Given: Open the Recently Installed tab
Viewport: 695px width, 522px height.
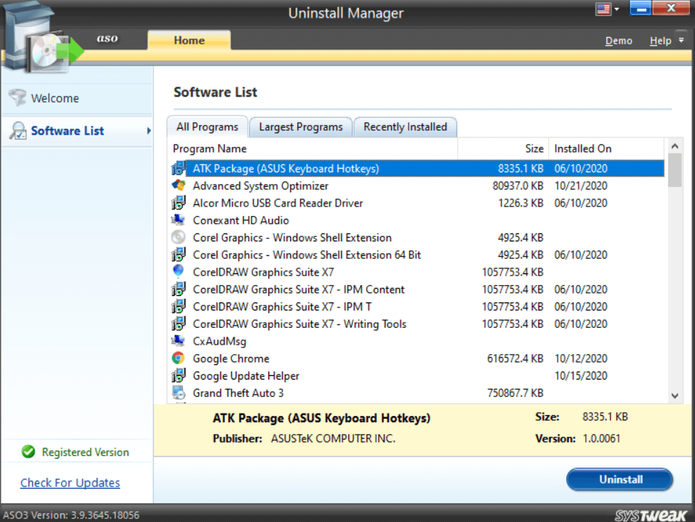Looking at the screenshot, I should click(405, 127).
